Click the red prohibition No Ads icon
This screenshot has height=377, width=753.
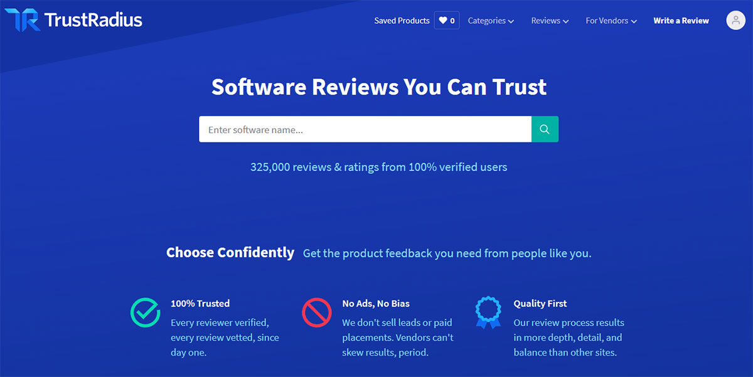[x=317, y=312]
